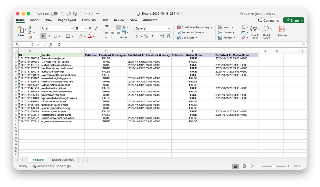Toggle Underline formatting
320x187 pixels.
pos(55,36)
